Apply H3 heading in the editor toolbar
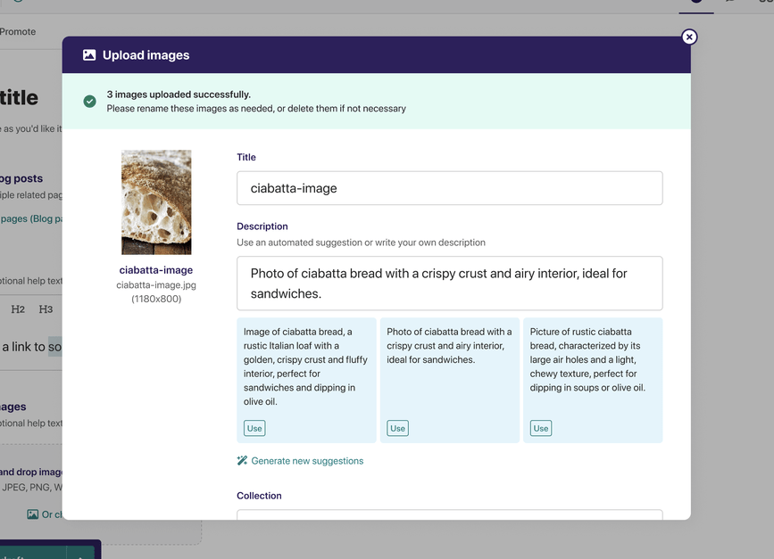The width and height of the screenshot is (774, 559). tap(46, 309)
